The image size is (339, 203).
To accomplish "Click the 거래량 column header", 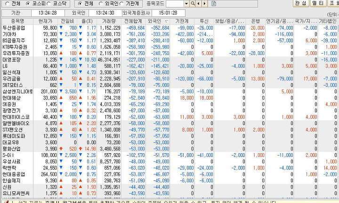I will (x=109, y=21).
